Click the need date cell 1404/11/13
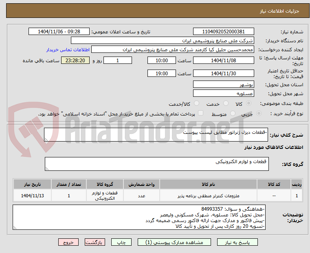310x253 pixels. point(33,196)
